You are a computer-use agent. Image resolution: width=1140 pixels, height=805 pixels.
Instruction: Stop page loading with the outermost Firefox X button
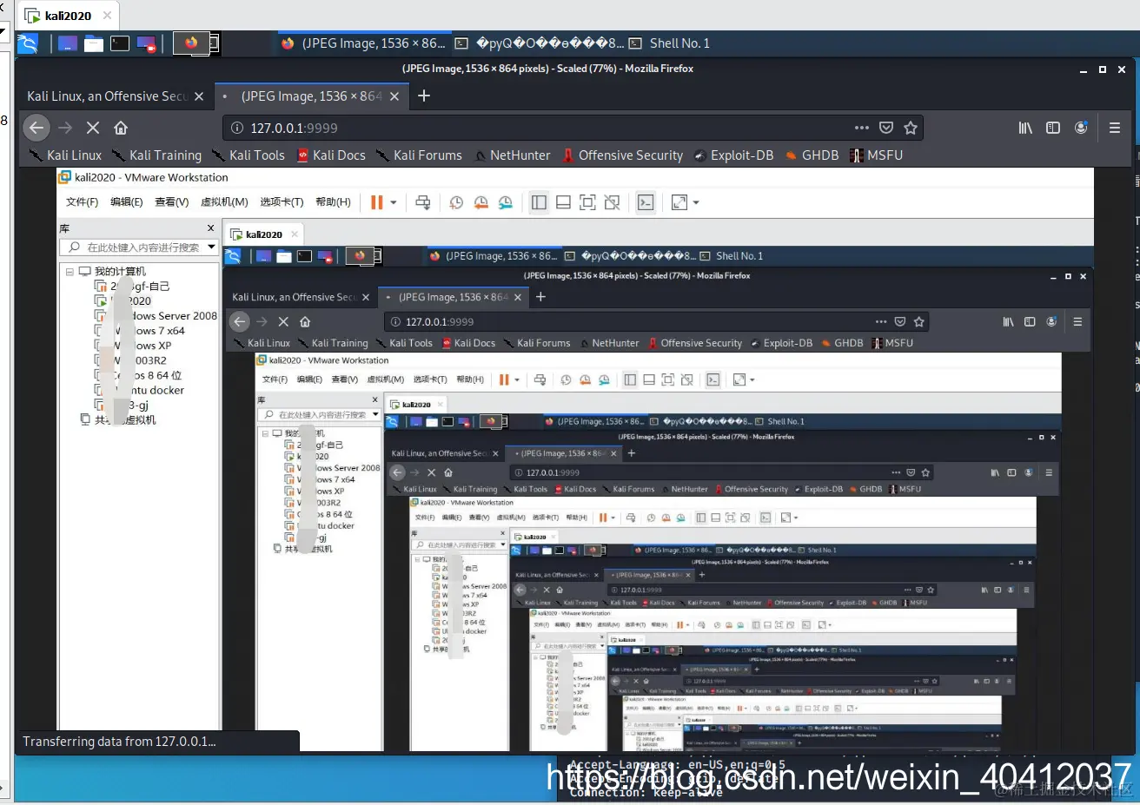[x=93, y=128]
